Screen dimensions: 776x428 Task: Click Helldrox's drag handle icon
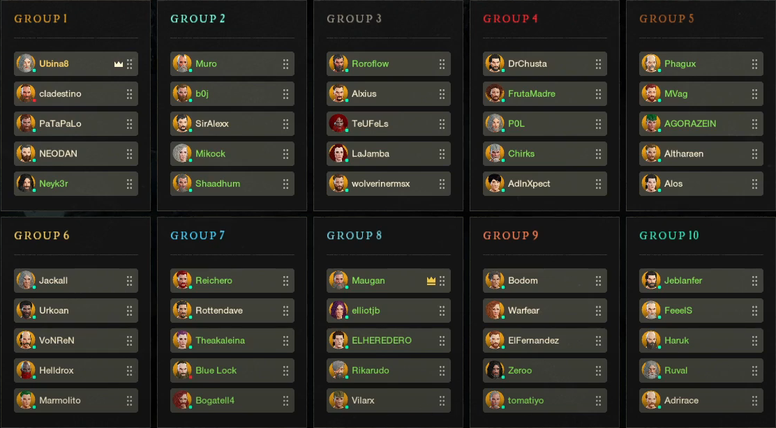pos(130,371)
